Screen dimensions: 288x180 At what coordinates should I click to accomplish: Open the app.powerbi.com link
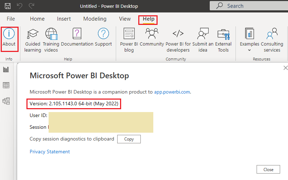tap(172, 92)
